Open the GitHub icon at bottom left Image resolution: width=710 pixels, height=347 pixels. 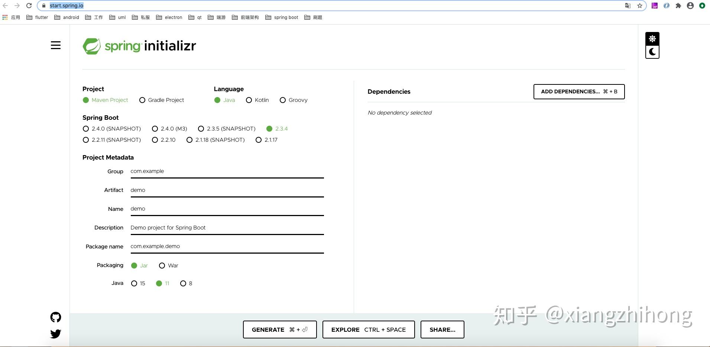pyautogui.click(x=55, y=317)
